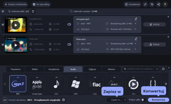Remove d Argent.mkv from the list
Viewport: 171px width, 104px height.
tap(168, 17)
